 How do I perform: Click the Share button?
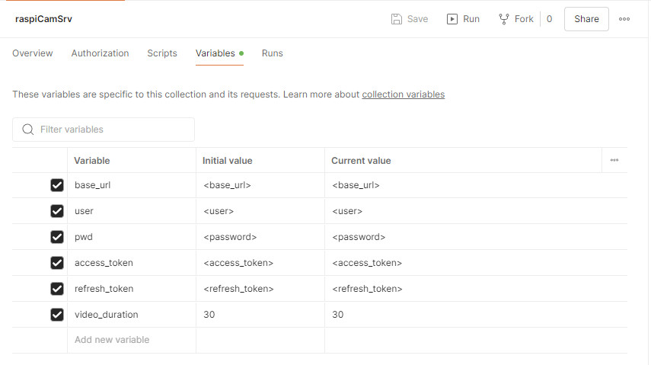586,19
